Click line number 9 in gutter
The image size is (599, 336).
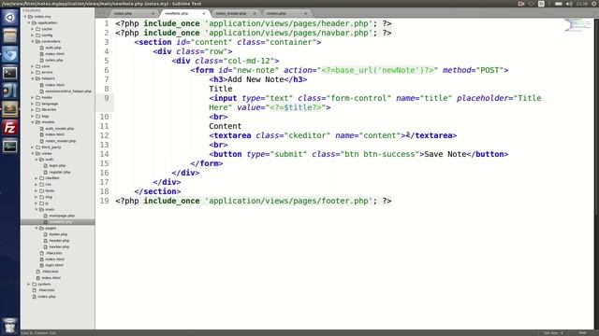(106, 98)
